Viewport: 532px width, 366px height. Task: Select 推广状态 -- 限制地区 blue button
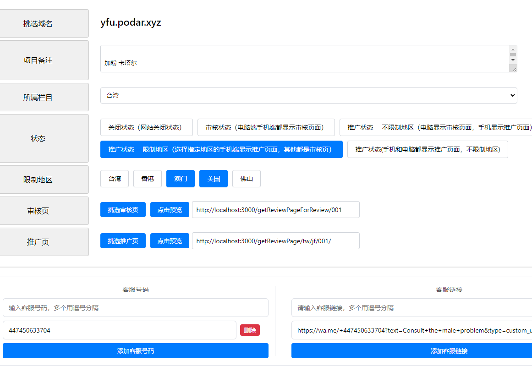(221, 149)
